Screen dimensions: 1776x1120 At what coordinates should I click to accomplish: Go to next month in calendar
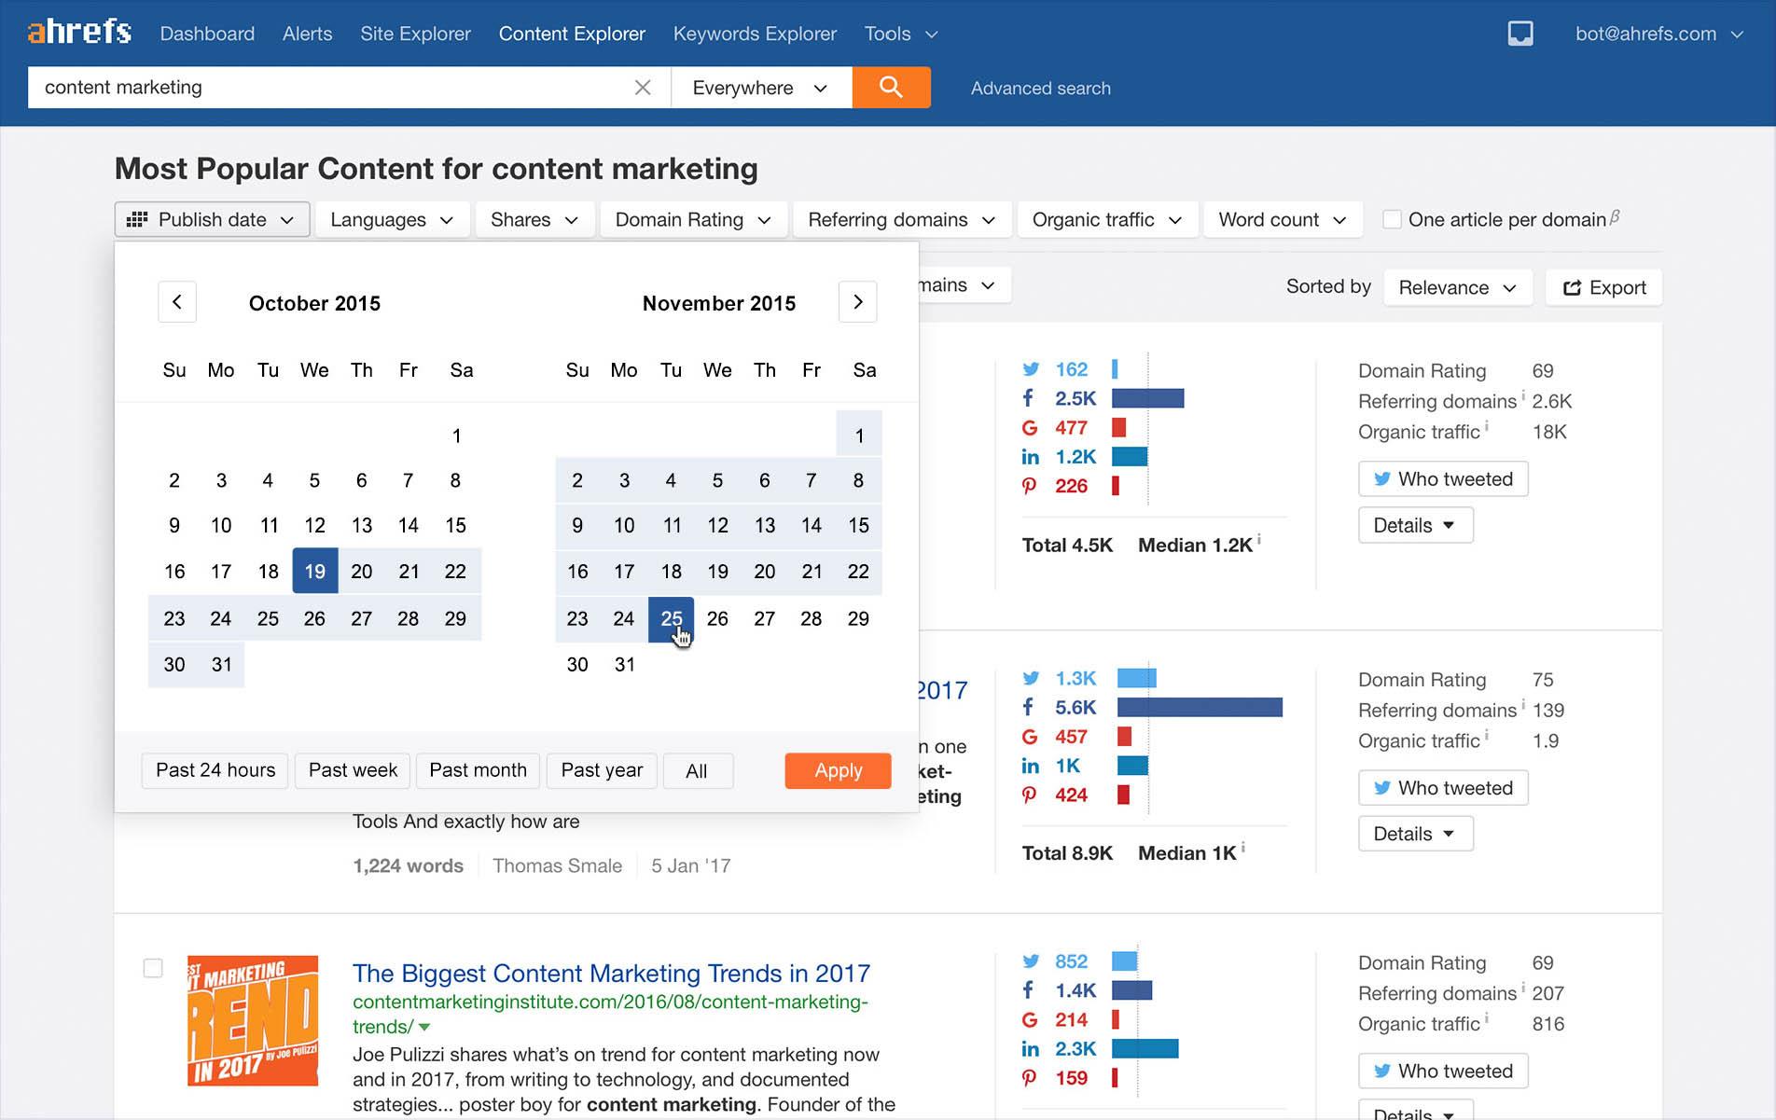pyautogui.click(x=857, y=302)
